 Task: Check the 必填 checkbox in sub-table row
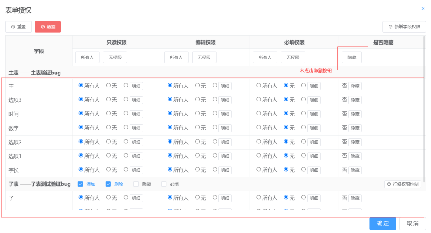click(x=164, y=184)
